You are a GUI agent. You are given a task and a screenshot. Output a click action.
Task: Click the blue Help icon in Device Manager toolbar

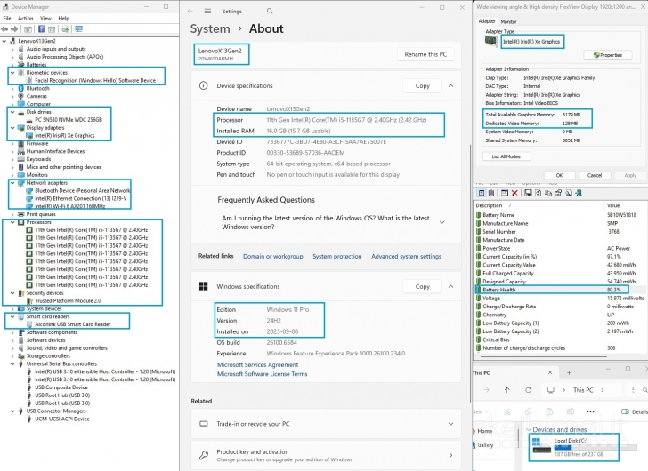click(41, 29)
